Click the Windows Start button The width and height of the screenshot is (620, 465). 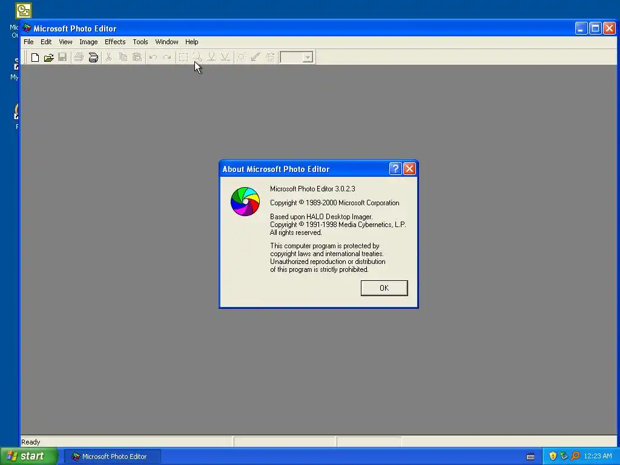29,457
